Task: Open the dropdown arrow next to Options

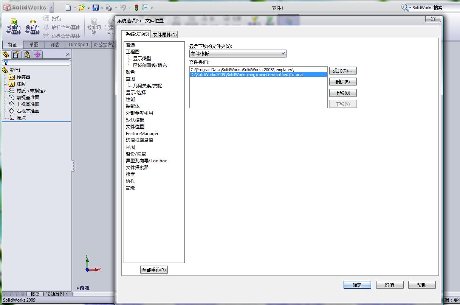Action: tap(152, 8)
